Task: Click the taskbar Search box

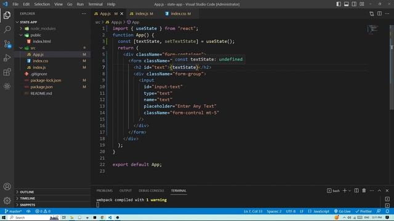Action: tap(34, 217)
